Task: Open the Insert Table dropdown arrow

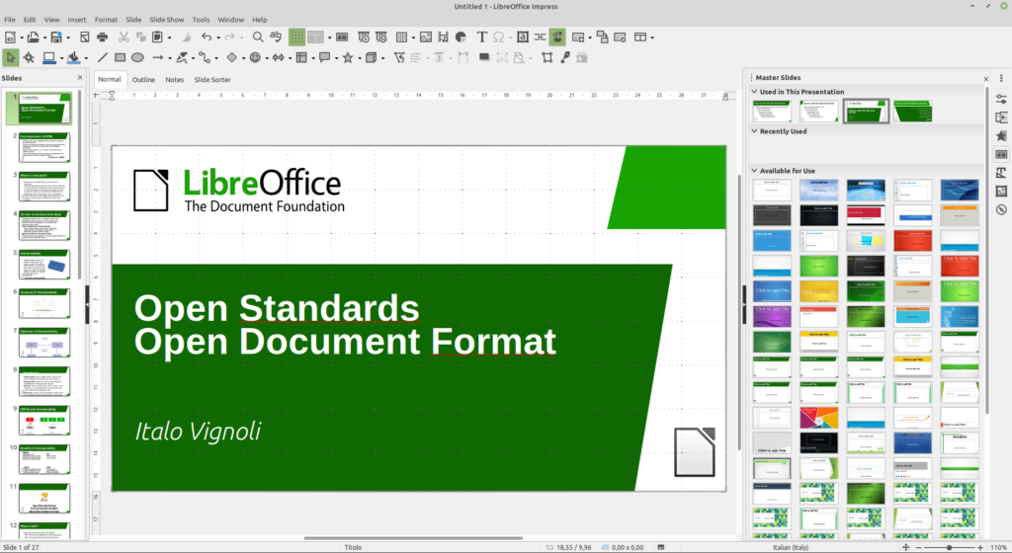Action: 413,39
